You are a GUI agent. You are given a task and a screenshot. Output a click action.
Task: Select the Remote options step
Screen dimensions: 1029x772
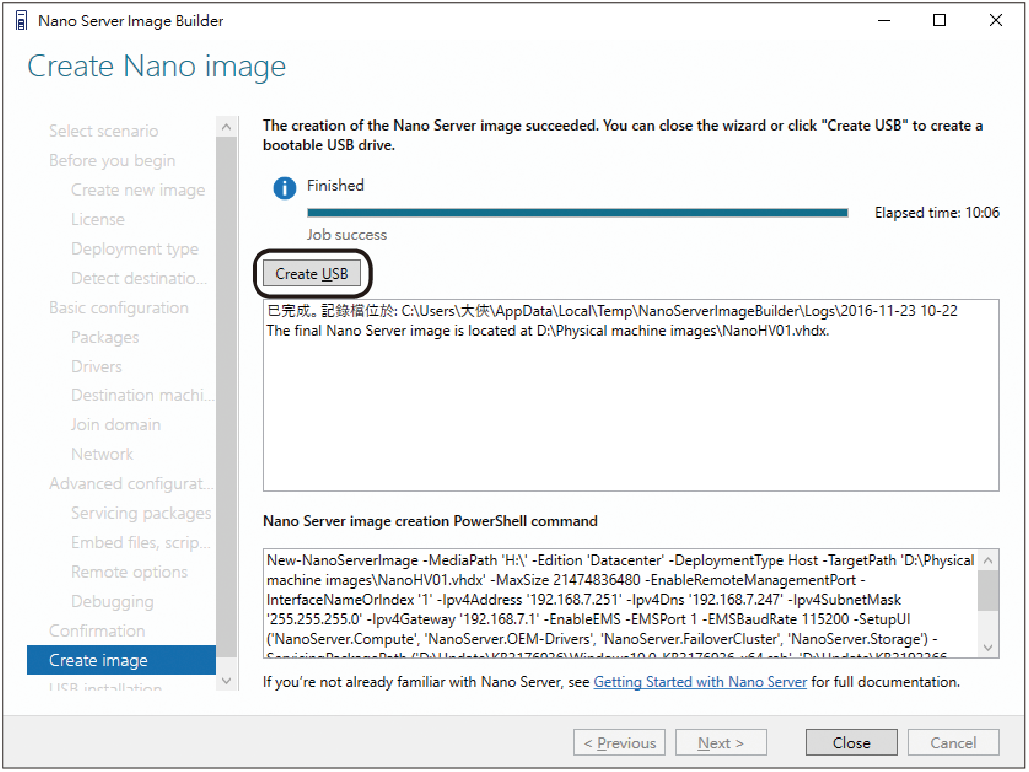click(129, 572)
